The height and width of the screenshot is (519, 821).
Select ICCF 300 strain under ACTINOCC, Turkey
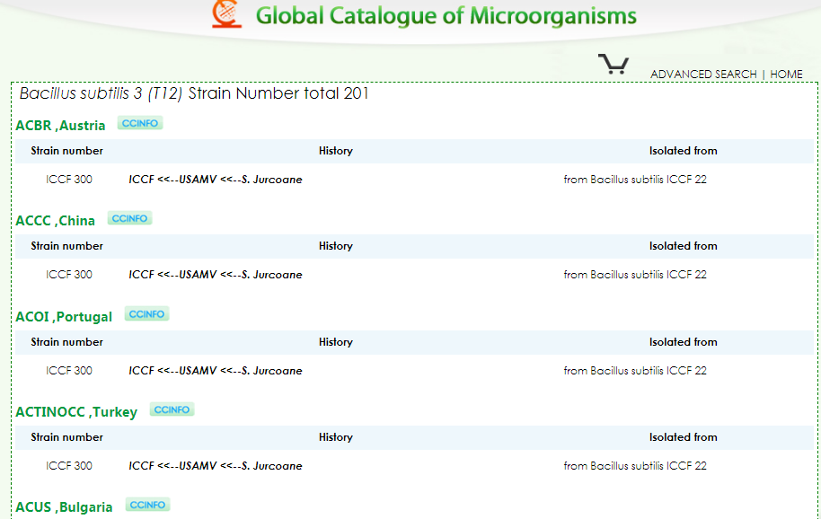coord(68,466)
